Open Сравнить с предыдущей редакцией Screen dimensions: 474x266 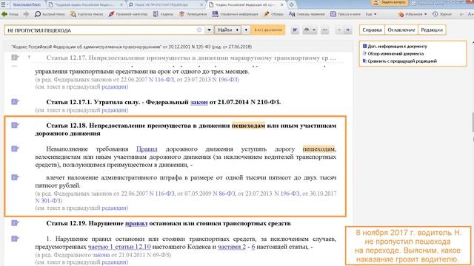(399, 61)
